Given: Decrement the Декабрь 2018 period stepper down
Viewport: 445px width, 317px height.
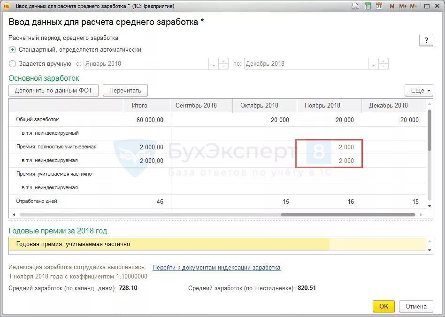Looking at the screenshot, I should coord(384,67).
